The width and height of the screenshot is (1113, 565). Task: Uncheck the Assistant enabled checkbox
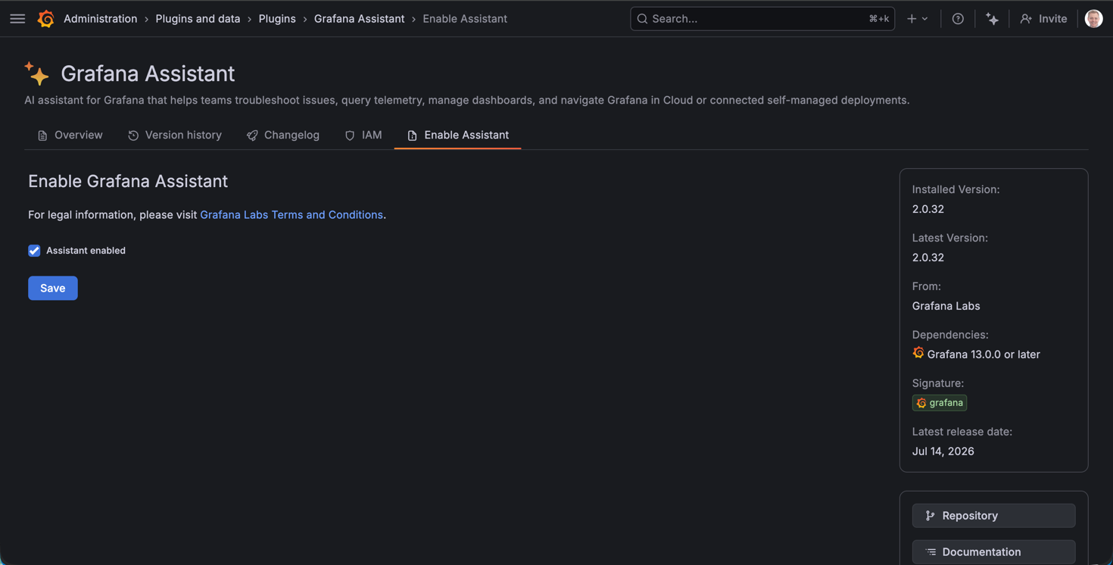point(34,251)
